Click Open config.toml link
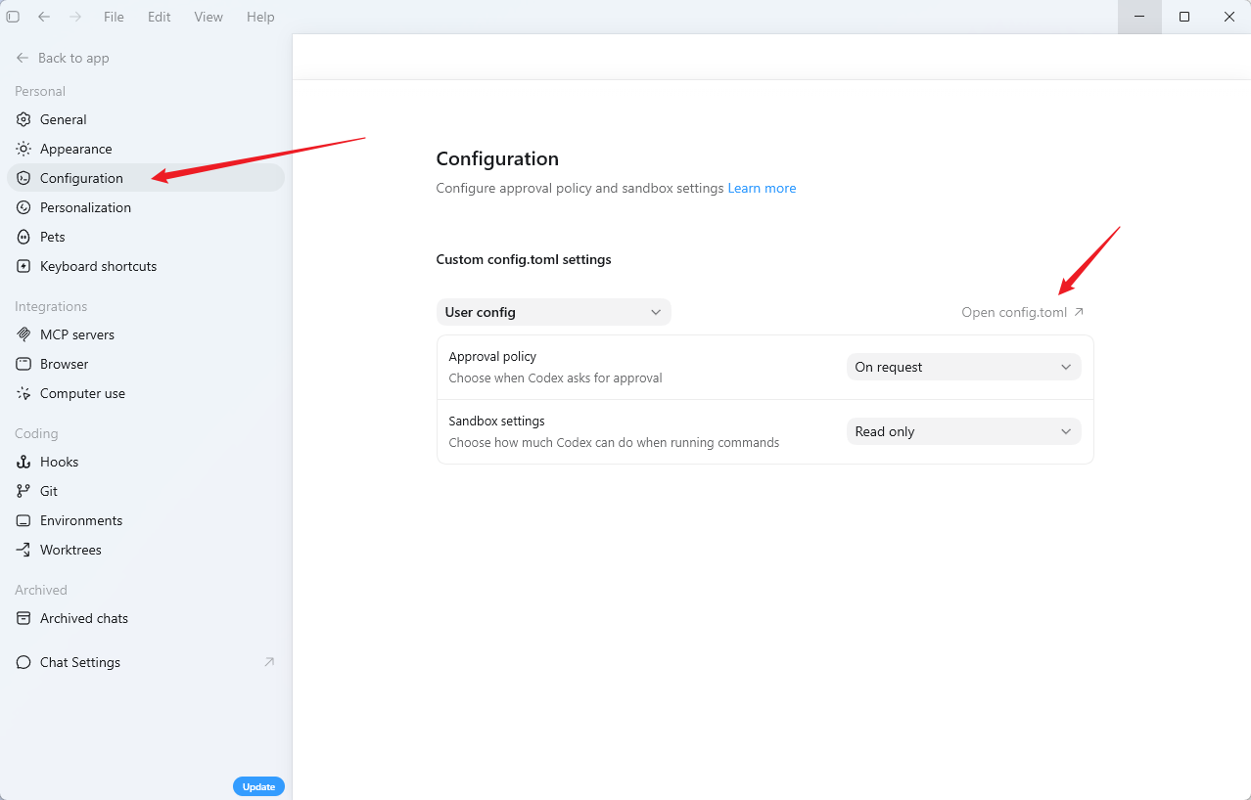1251x800 pixels. (x=1023, y=312)
